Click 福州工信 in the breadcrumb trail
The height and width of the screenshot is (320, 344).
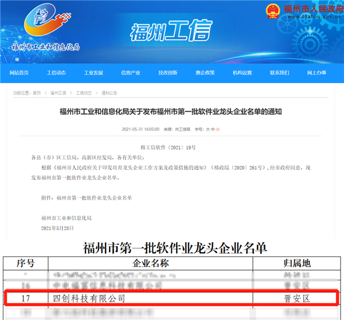[58, 93]
